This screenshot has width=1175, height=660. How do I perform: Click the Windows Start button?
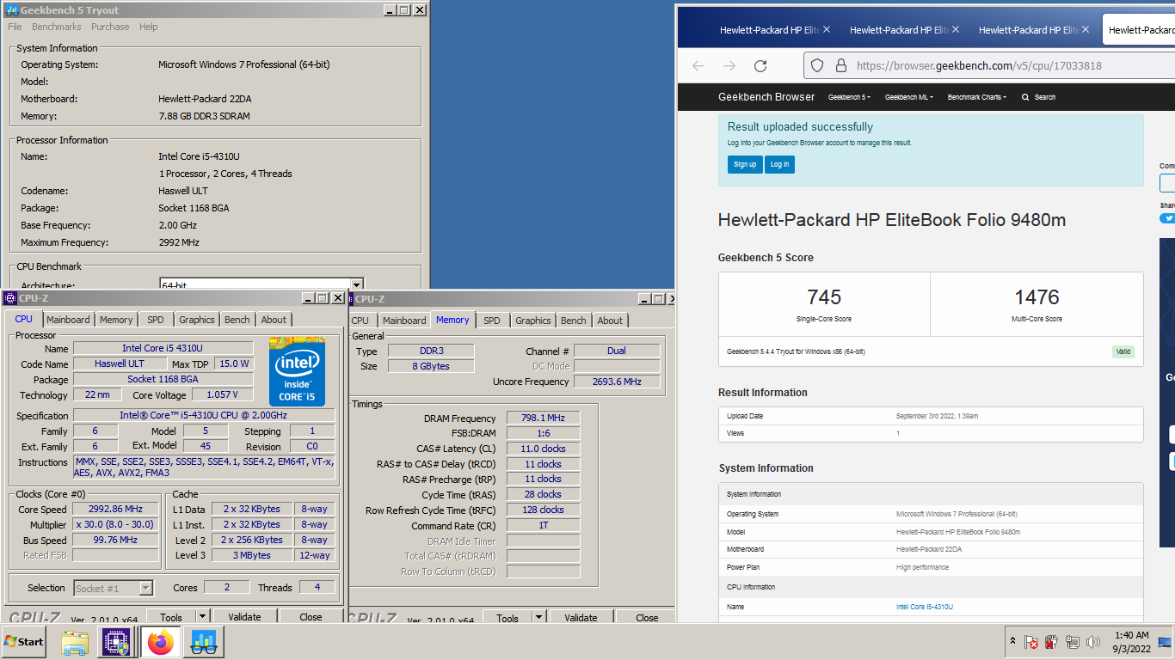click(x=24, y=641)
